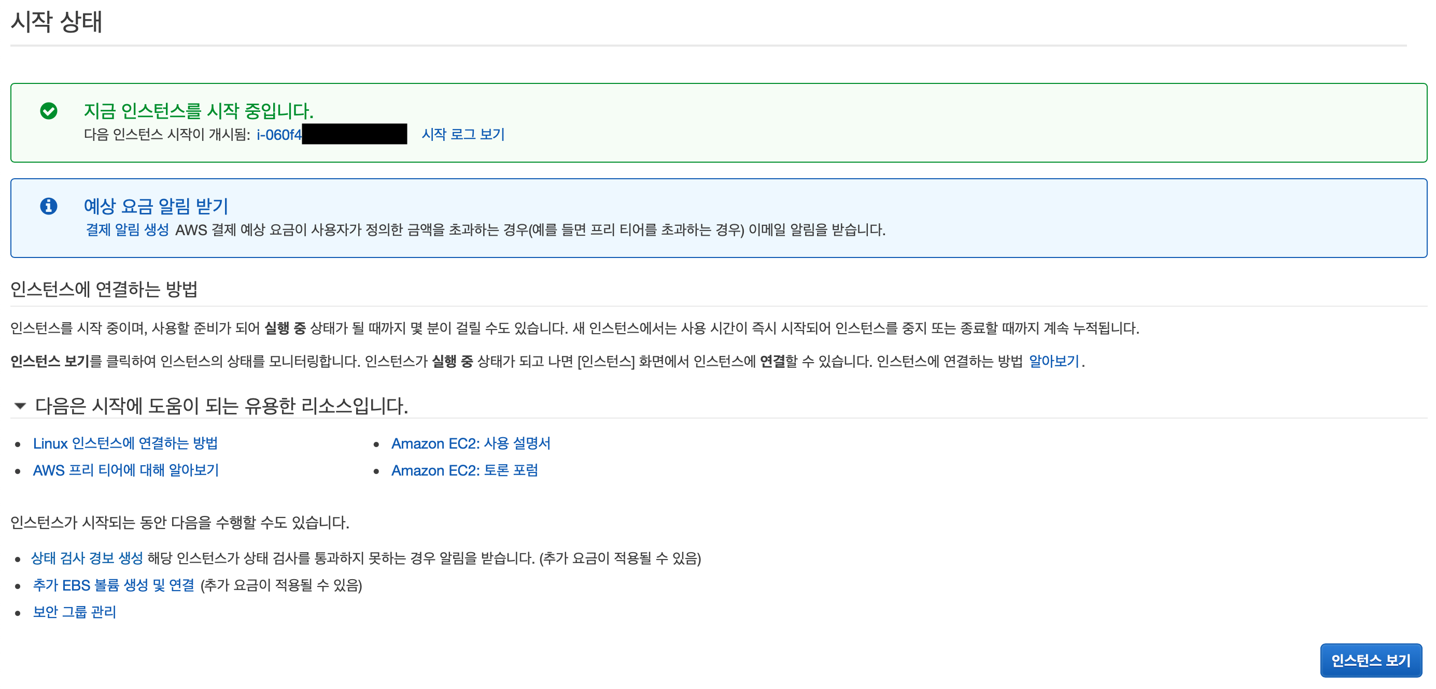Click the green success checkmark icon

click(49, 111)
